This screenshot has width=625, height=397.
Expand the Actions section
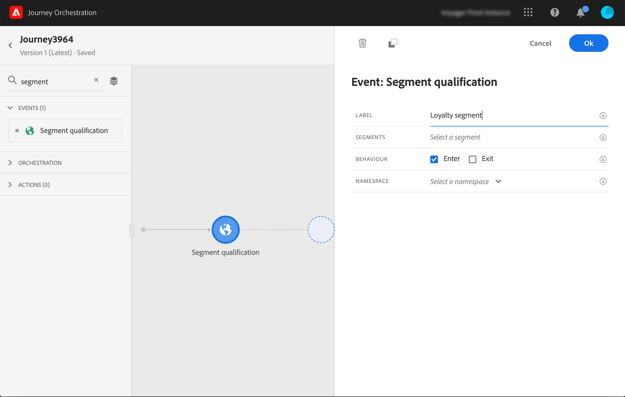point(10,185)
